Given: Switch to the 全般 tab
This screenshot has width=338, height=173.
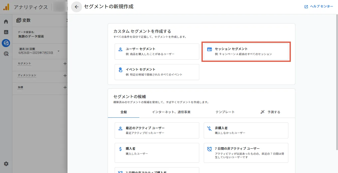Looking at the screenshot, I should pos(124,112).
